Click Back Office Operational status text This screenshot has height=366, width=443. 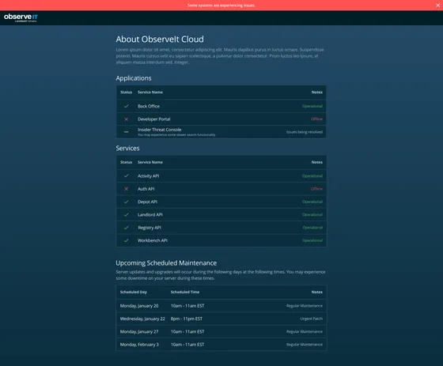pos(312,106)
